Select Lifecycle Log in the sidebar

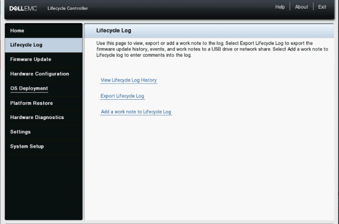[43, 45]
